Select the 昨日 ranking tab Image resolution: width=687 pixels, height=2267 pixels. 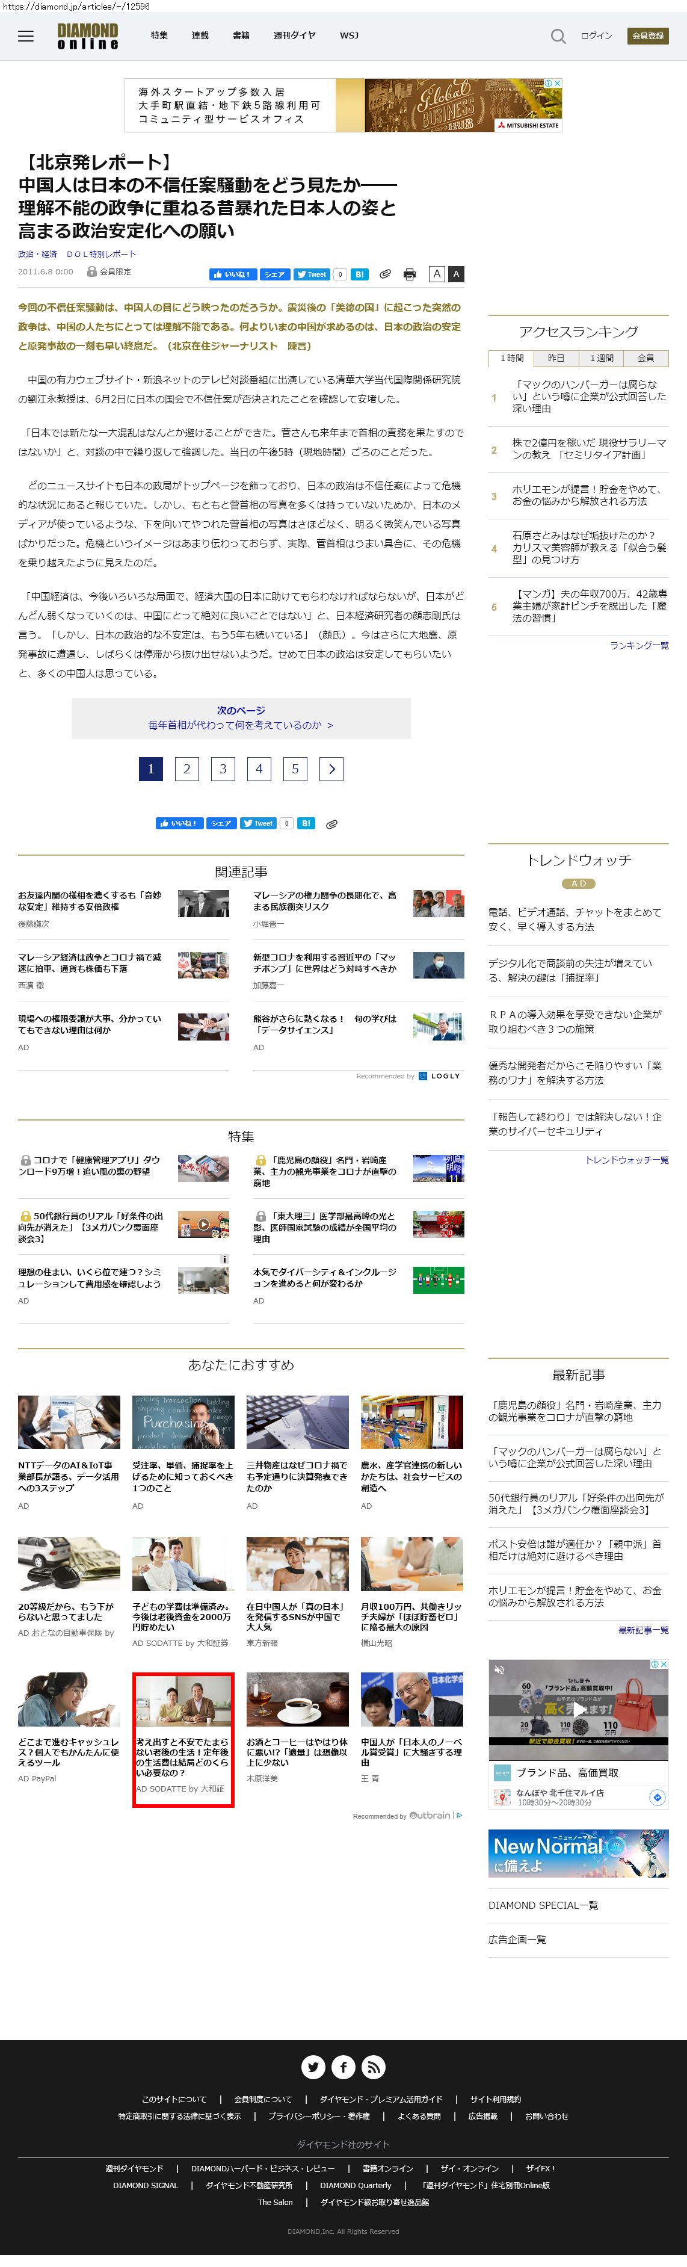(x=556, y=358)
